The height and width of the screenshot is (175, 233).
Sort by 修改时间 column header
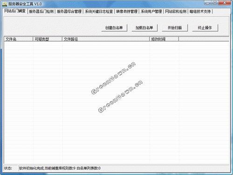coord(164,39)
